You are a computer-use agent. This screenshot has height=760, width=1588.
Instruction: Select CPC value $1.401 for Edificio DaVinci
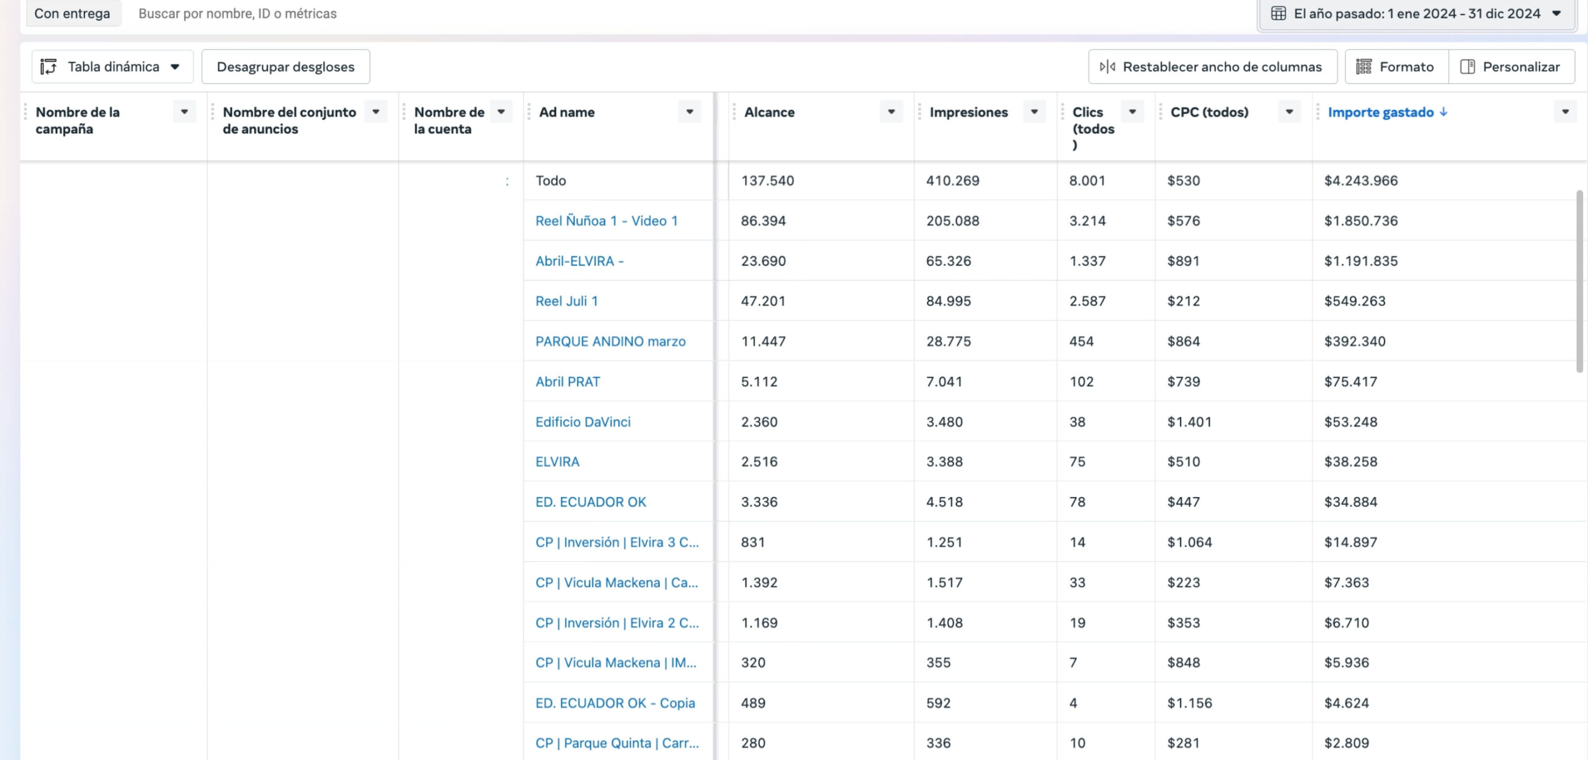pyautogui.click(x=1189, y=422)
